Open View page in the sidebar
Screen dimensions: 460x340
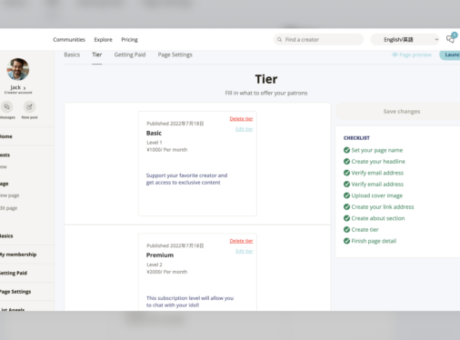pos(9,195)
